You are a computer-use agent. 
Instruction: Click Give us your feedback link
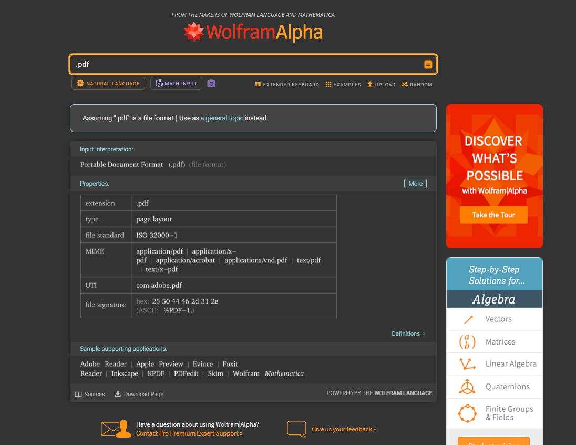point(344,429)
